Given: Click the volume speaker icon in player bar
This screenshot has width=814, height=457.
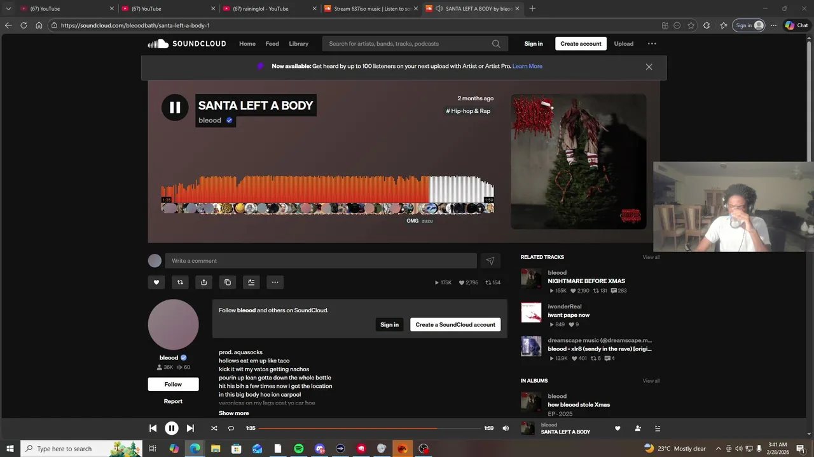Looking at the screenshot, I should [506, 428].
